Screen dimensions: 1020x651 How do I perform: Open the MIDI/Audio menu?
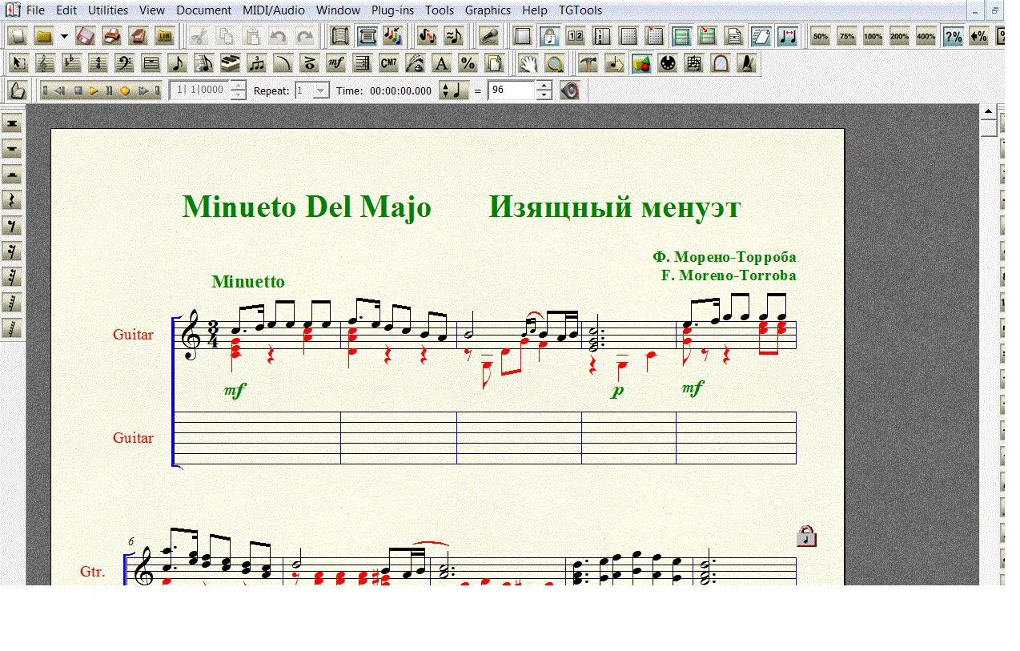pyautogui.click(x=274, y=10)
